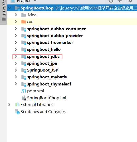Select springboot_dubbo_consumer module name
This screenshot has height=142, width=137.
tap(56, 29)
